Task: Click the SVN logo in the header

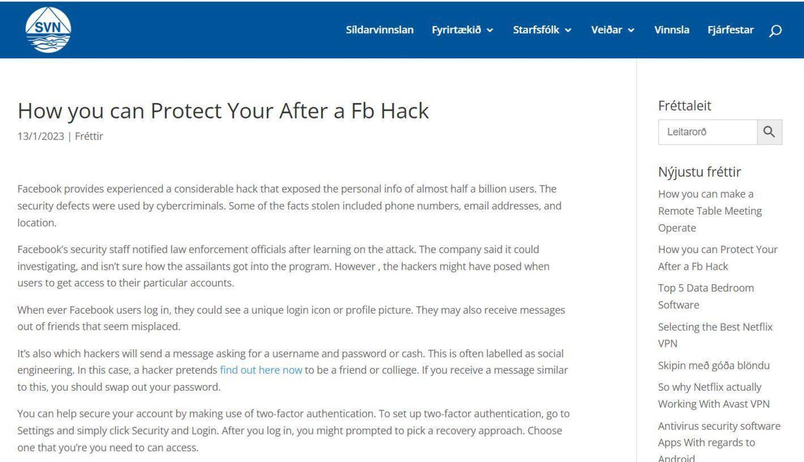Action: (x=48, y=29)
